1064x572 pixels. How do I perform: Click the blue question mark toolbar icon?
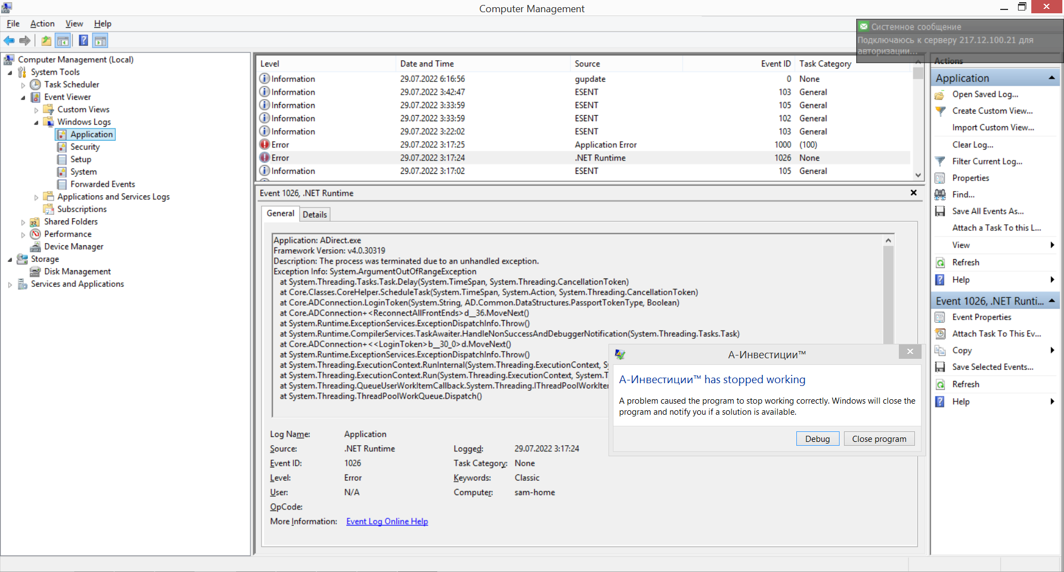coord(83,40)
